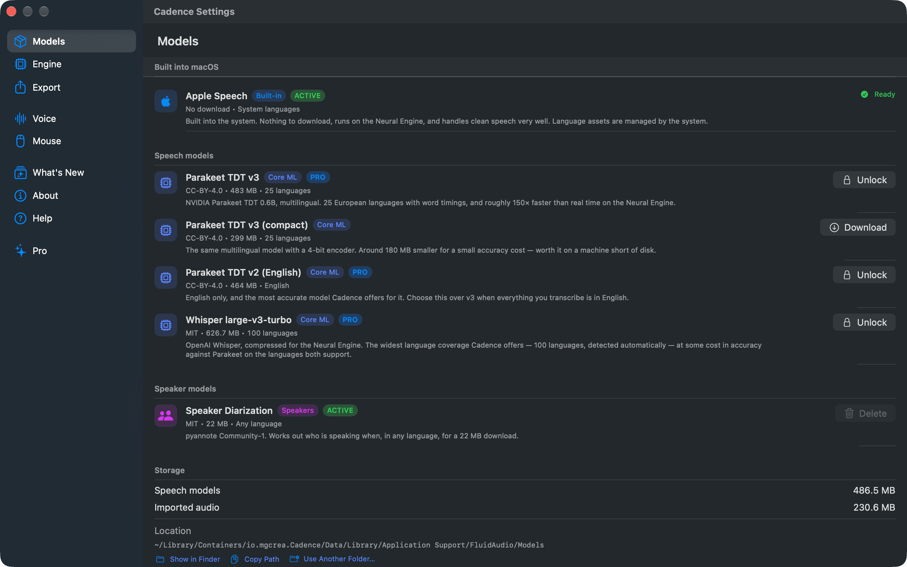Screen dimensions: 907x567
Task: Delete the Speaker Diarization model
Action: 865,413
